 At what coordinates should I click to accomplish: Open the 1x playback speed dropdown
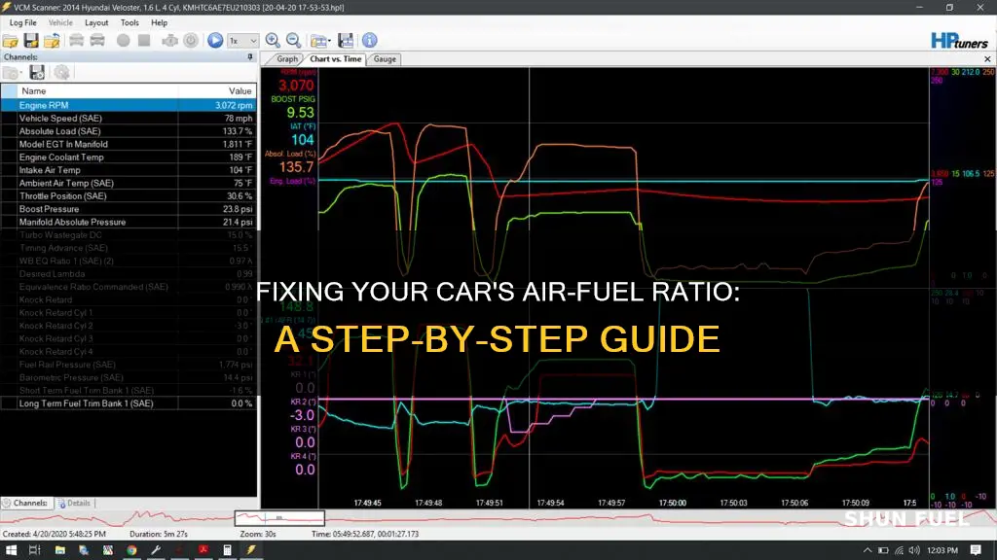click(x=242, y=41)
